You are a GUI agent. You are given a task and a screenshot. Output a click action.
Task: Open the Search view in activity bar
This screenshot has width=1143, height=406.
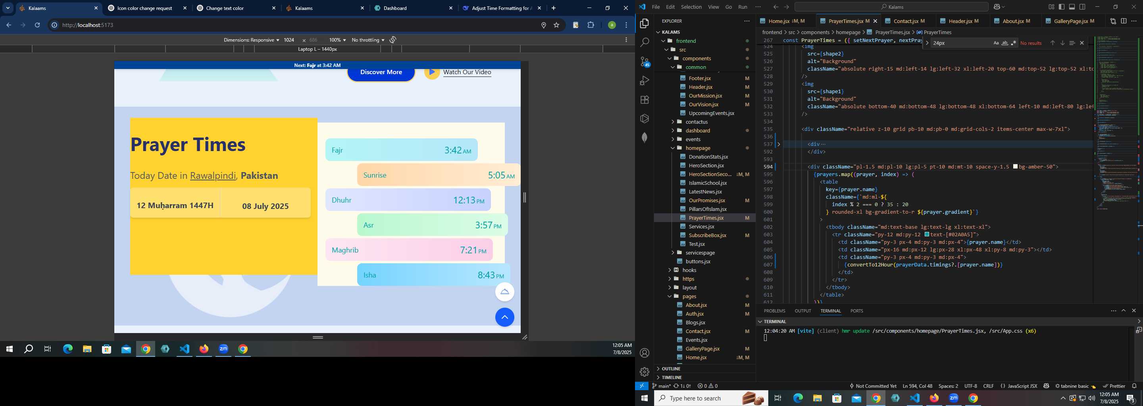[645, 42]
